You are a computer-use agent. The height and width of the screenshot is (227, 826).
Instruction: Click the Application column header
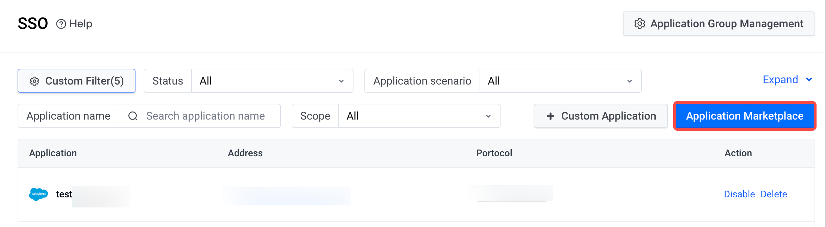[53, 153]
